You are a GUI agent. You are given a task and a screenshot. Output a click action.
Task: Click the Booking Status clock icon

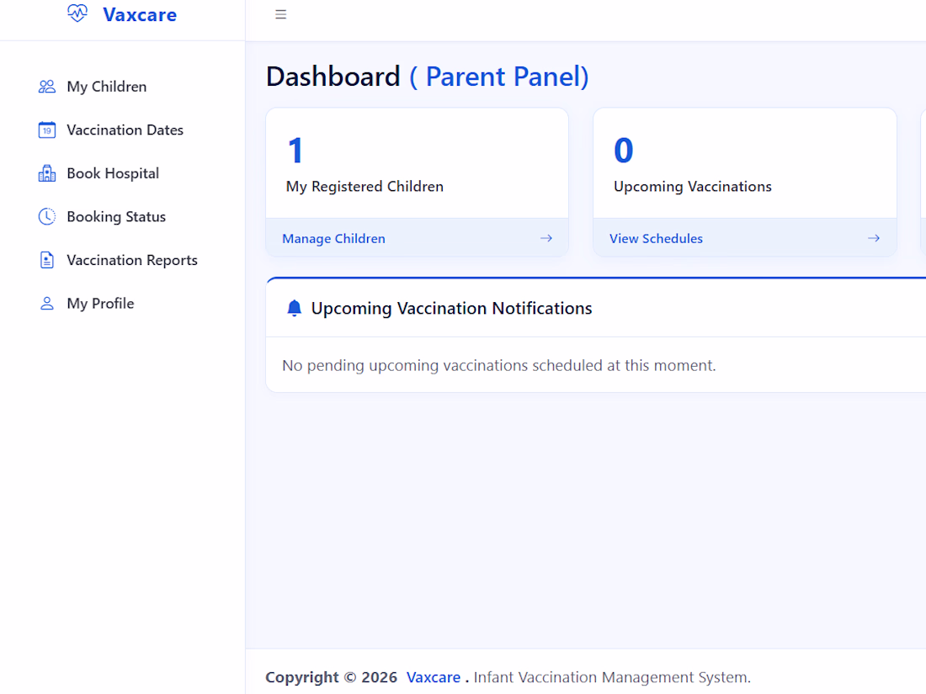(46, 216)
